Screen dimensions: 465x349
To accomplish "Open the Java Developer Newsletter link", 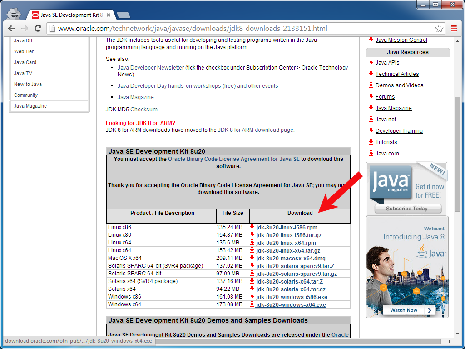I will 151,68.
